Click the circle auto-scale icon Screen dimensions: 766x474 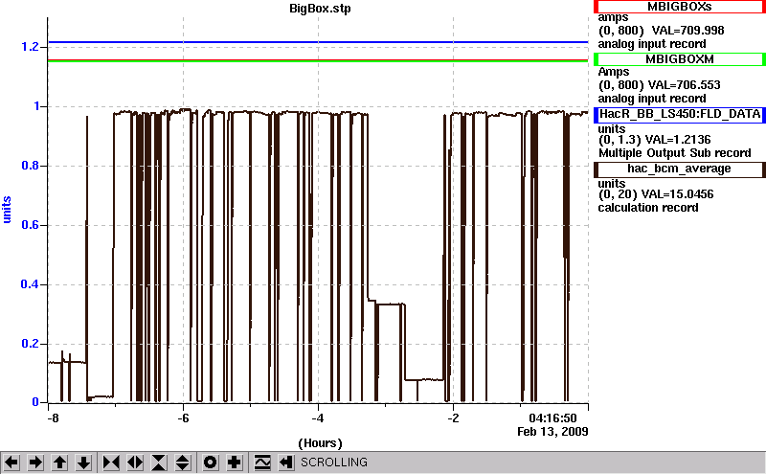click(210, 463)
